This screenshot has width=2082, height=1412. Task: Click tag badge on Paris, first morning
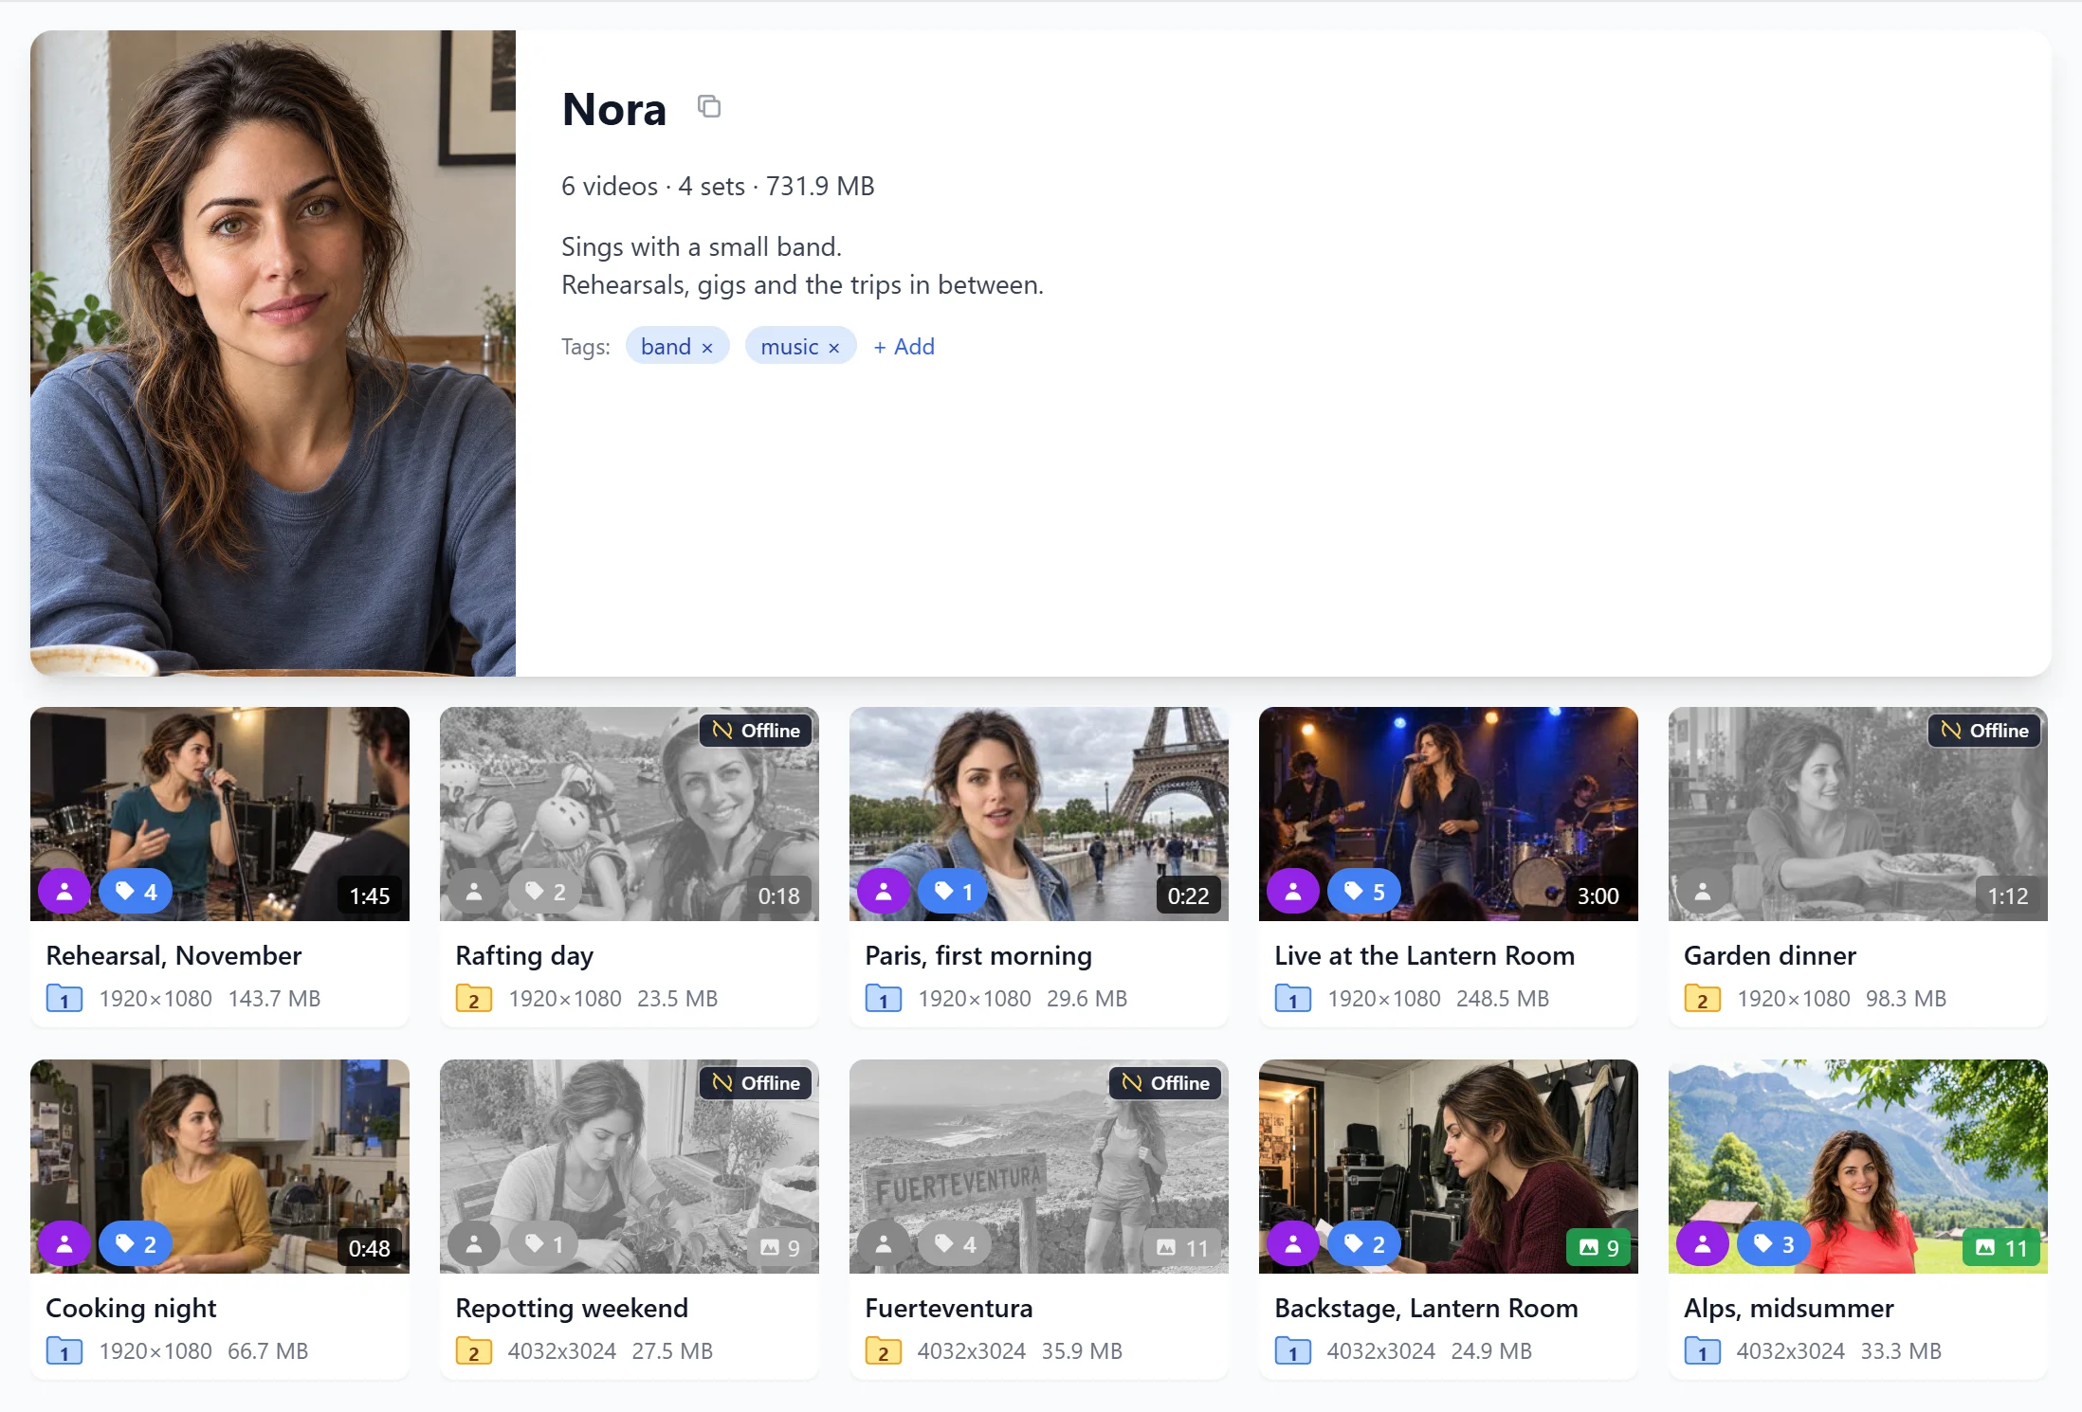954,892
